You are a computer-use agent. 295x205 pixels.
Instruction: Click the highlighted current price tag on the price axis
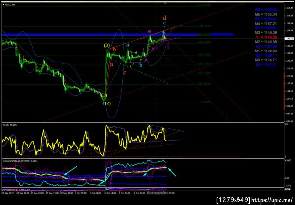290,39
